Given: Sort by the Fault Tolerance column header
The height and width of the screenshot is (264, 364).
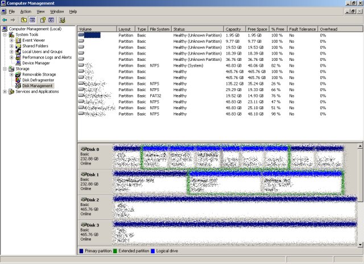Looking at the screenshot, I should pyautogui.click(x=303, y=29).
